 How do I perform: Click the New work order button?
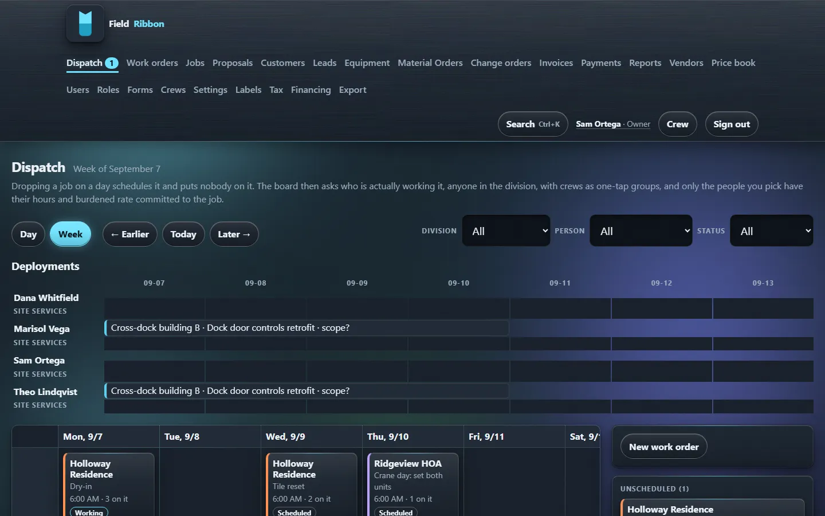pyautogui.click(x=664, y=447)
